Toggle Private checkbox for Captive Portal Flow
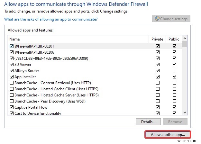This screenshot has width=201, height=144. tap(158, 107)
